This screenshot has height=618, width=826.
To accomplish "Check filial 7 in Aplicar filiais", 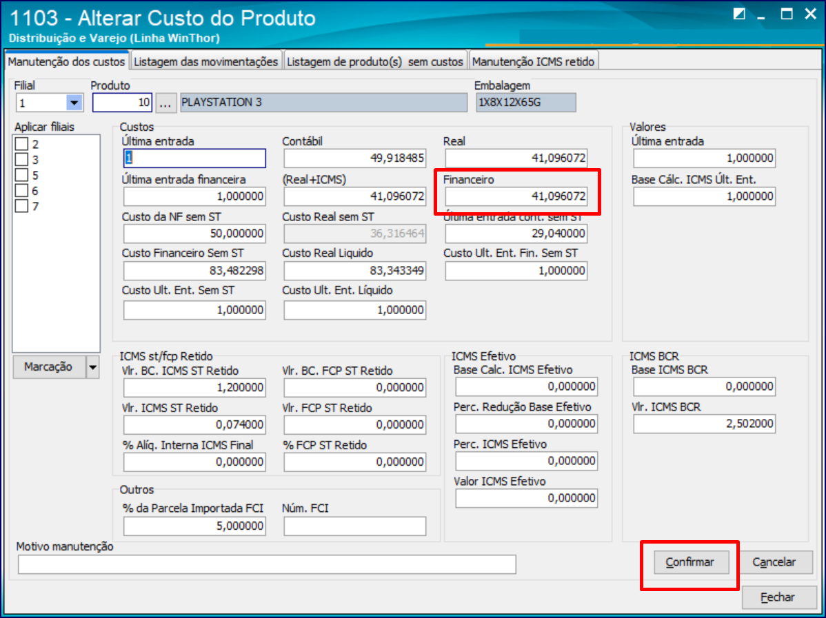I will [x=21, y=206].
